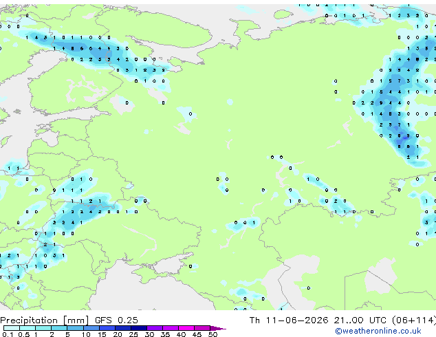436x337 pixels.
Task: Click the legend label '35'
Action: [165, 334]
